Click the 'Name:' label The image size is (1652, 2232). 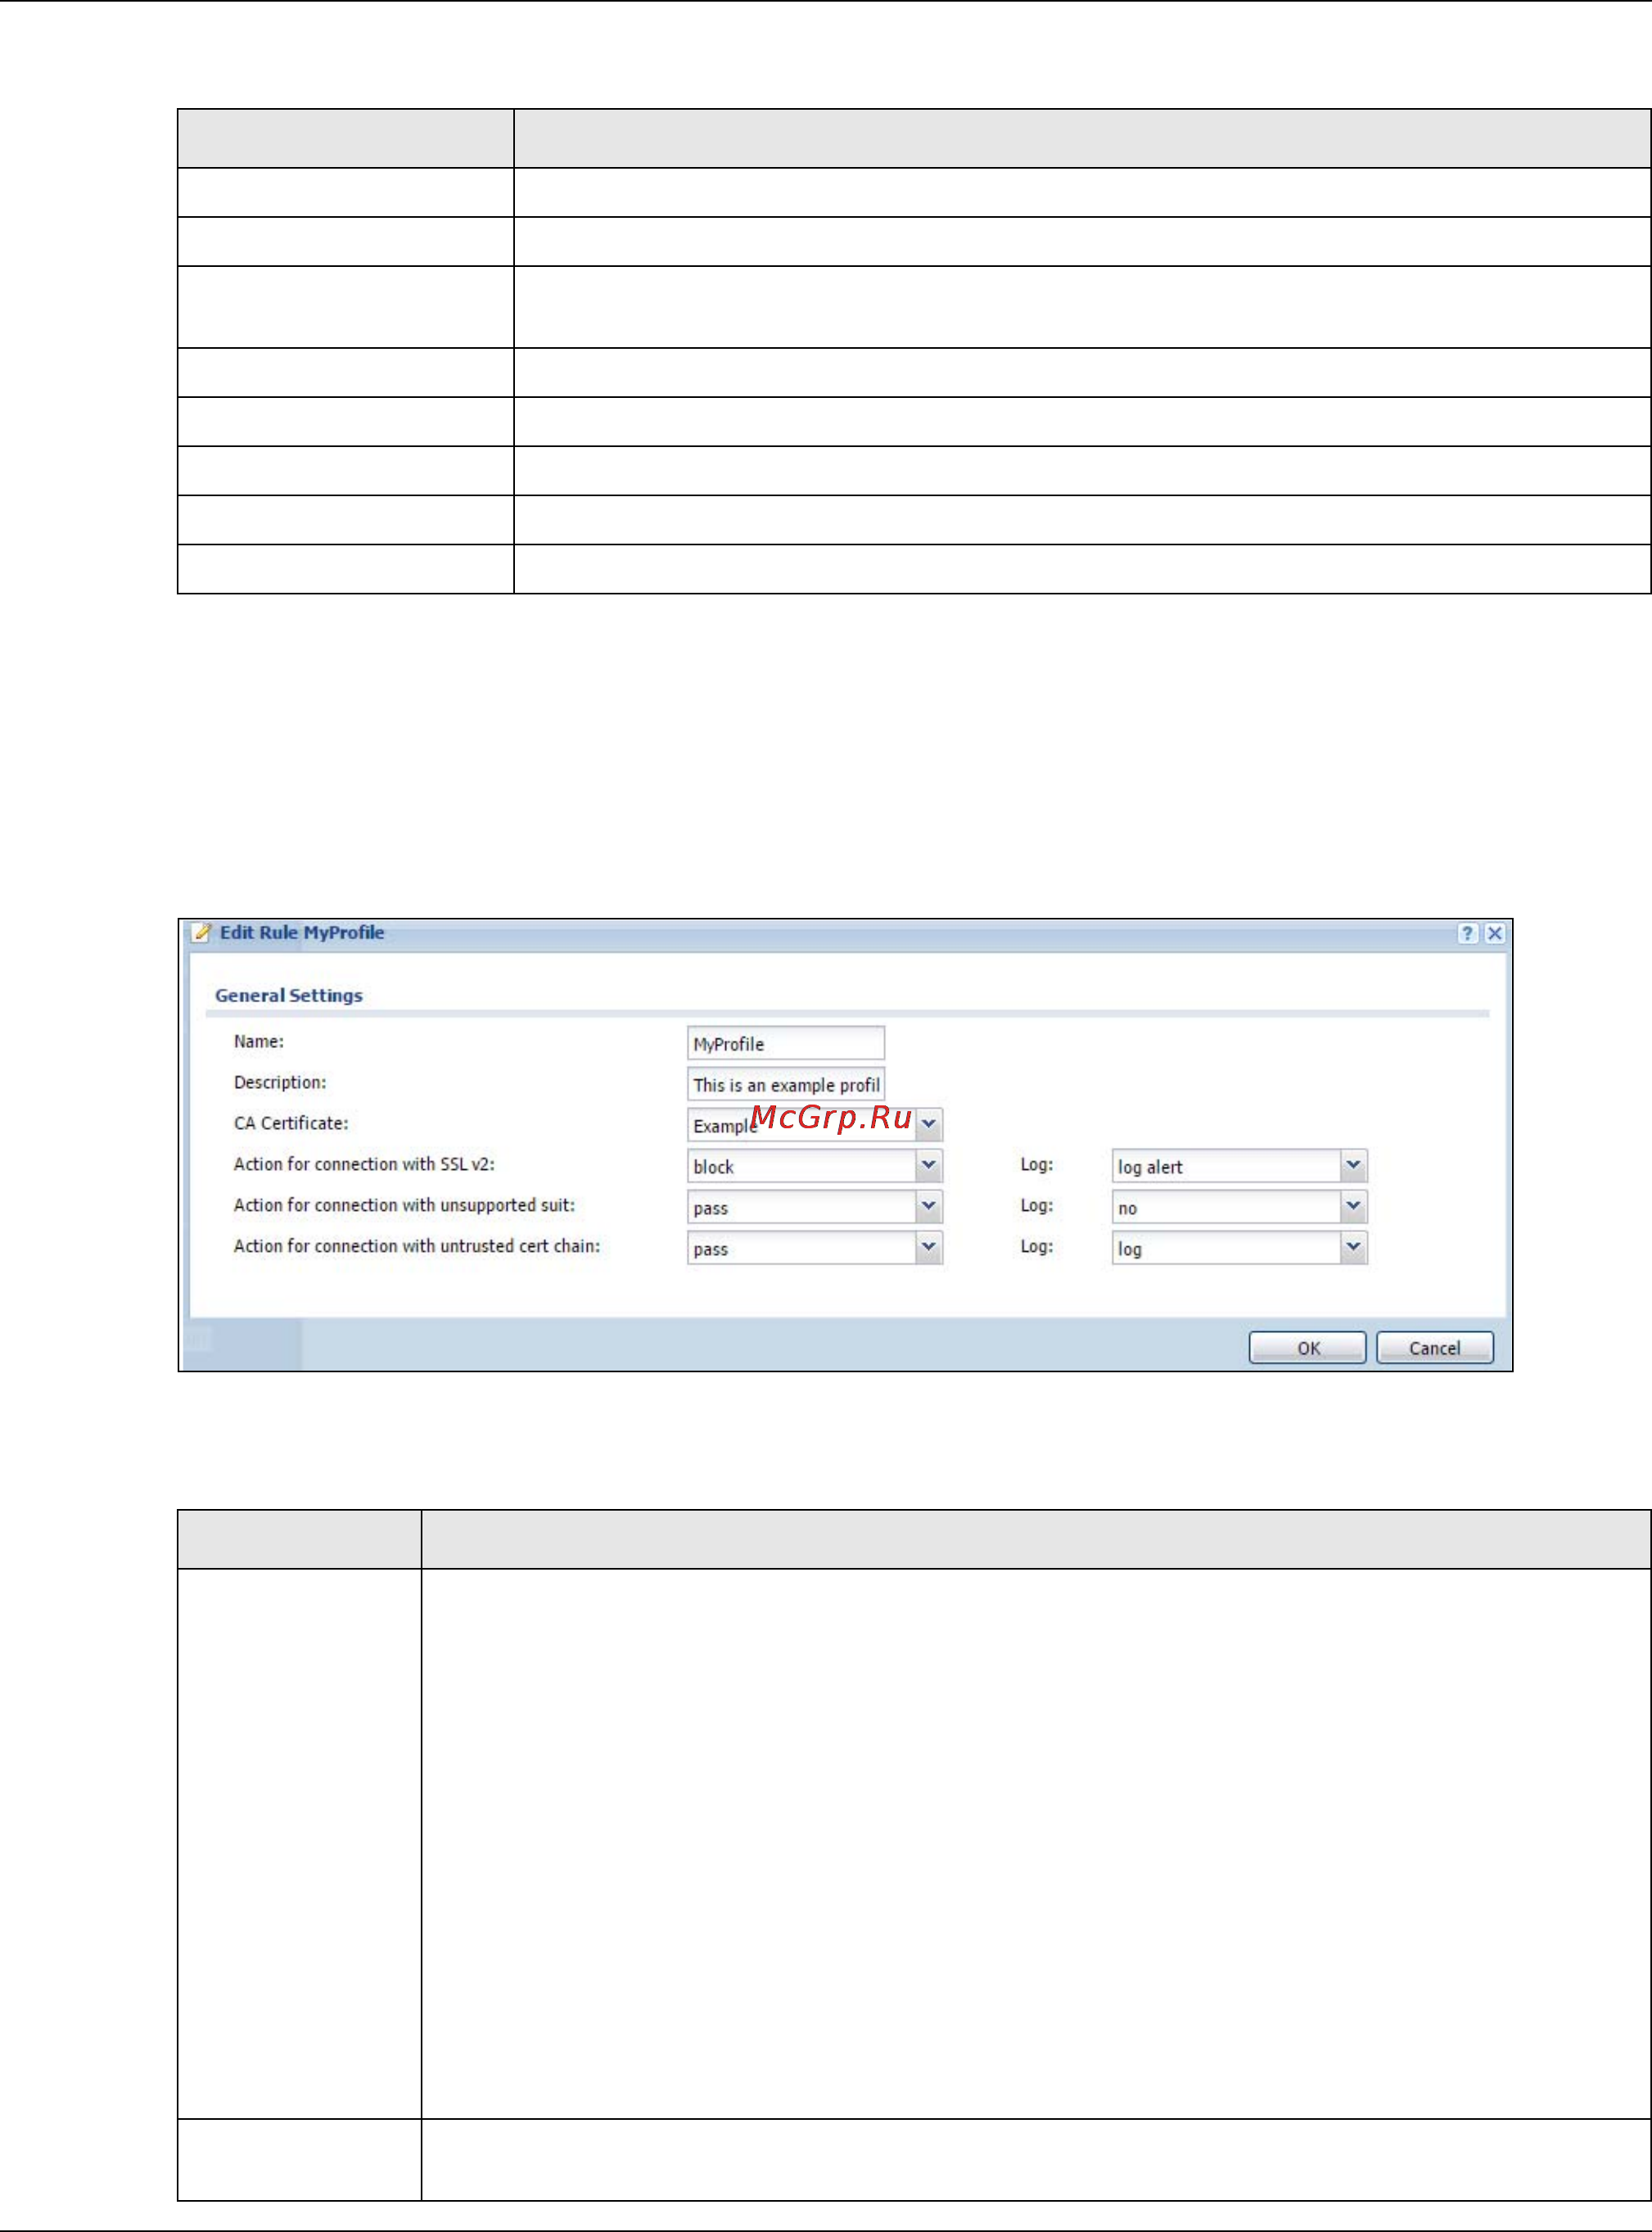coord(259,1041)
